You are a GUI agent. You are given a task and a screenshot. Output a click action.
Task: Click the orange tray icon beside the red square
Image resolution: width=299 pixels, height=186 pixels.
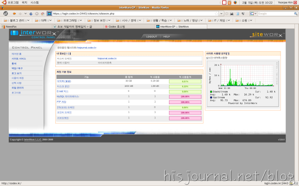tap(229, 2)
